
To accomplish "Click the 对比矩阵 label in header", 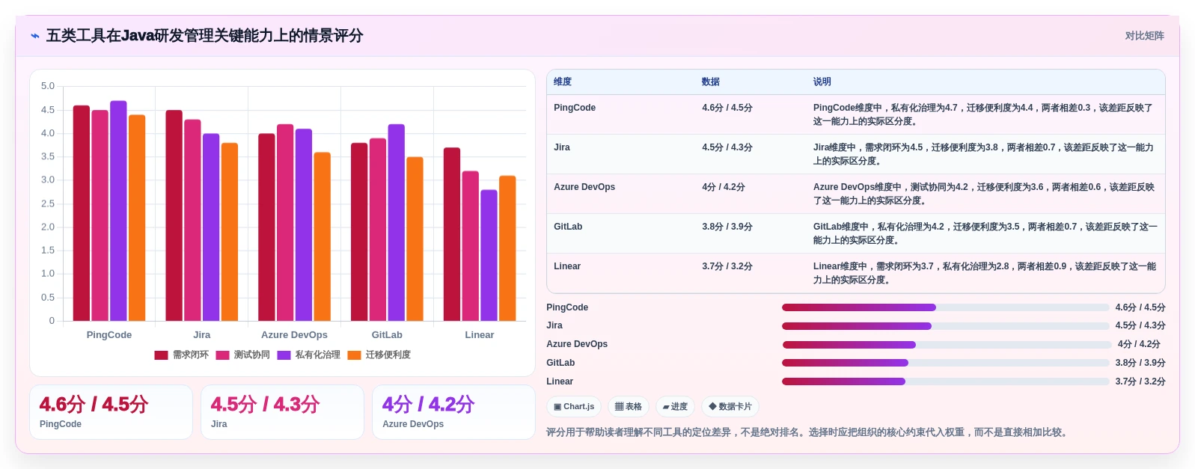I will (1144, 36).
